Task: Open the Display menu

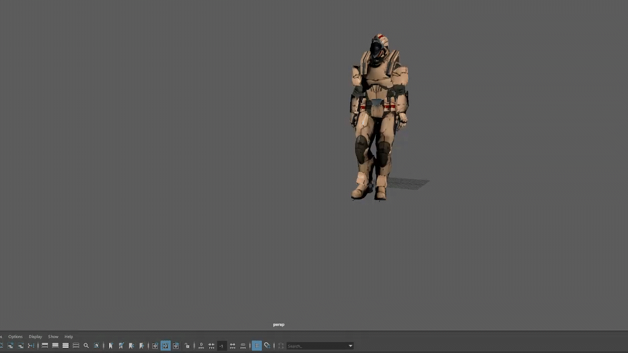Action: 35,336
